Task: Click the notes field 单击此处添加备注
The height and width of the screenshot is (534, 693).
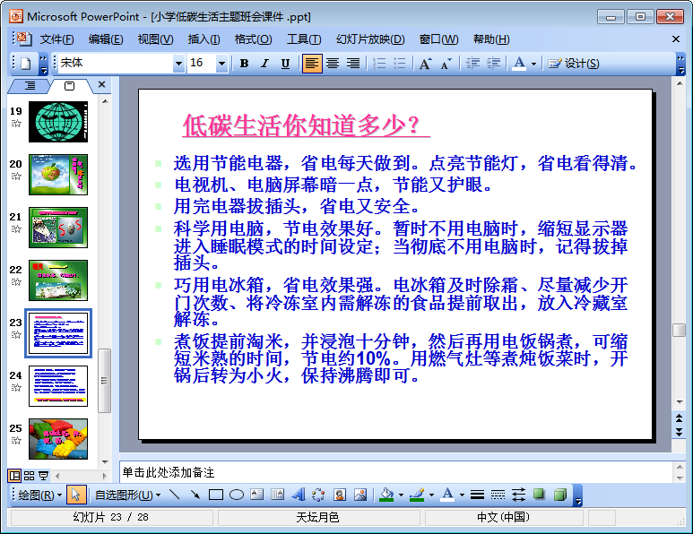Action: [x=395, y=472]
